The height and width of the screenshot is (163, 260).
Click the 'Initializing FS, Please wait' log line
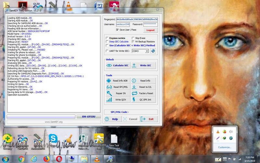point(26,50)
